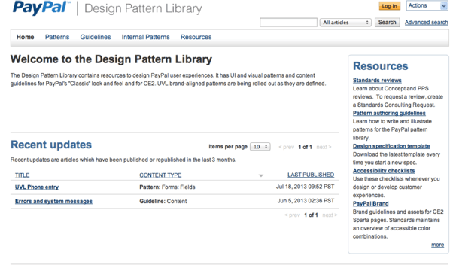Open the Patterns navigation tab

coord(57,37)
